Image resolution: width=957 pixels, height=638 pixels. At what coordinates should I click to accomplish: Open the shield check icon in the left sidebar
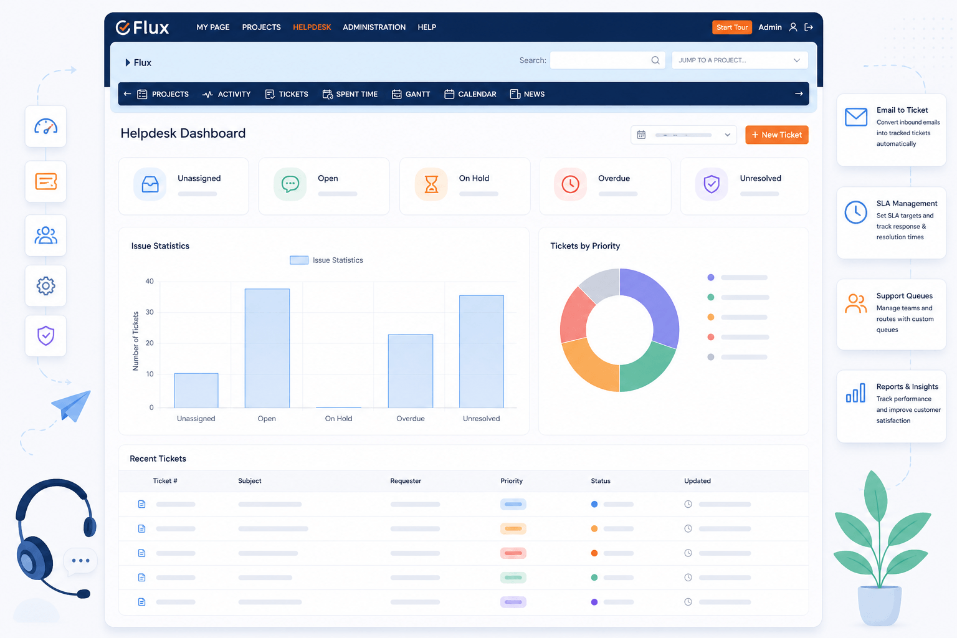pos(46,336)
